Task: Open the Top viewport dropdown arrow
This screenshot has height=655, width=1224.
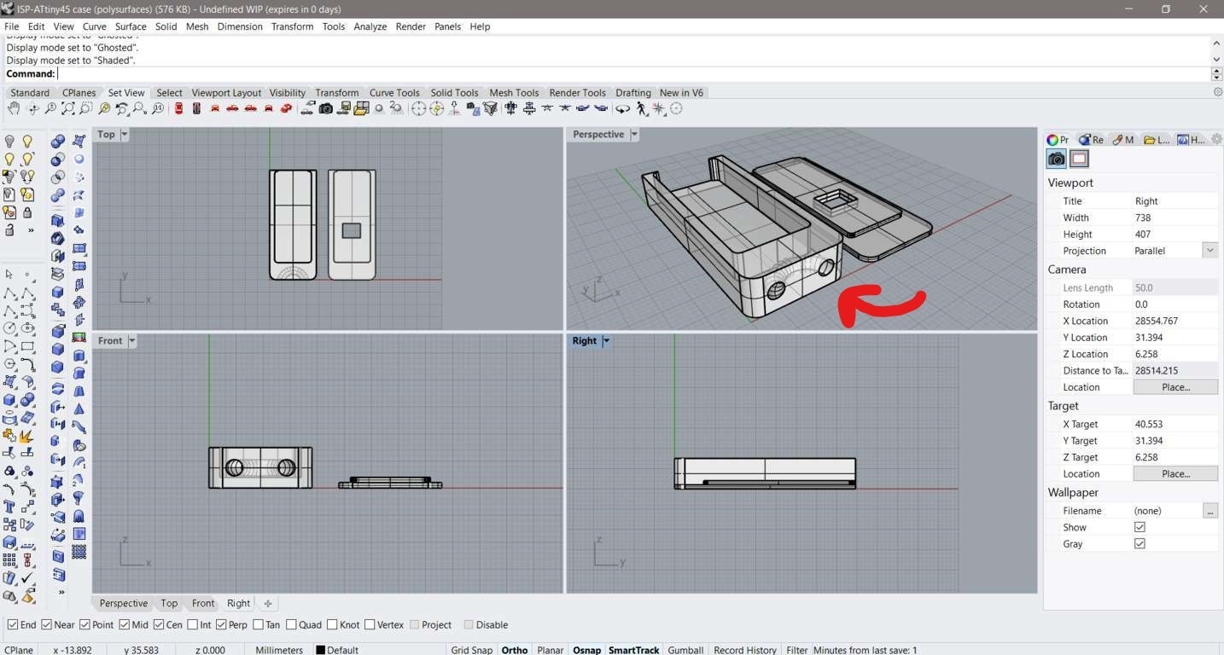Action: point(125,135)
